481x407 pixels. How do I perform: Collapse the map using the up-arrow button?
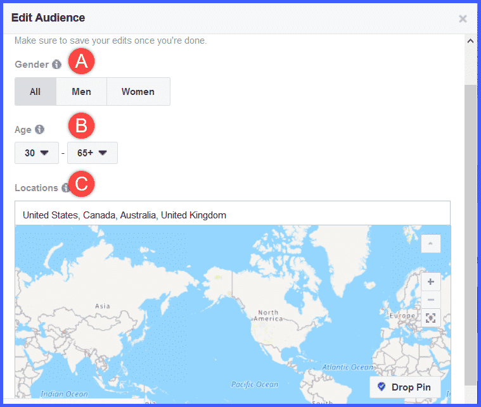(431, 244)
